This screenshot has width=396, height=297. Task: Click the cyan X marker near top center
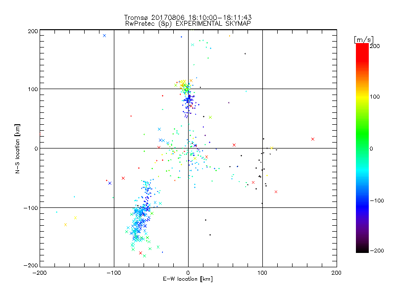[x=193, y=45]
